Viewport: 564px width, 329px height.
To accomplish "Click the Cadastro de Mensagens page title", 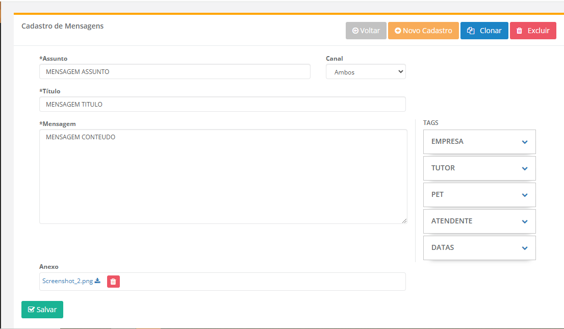I will [62, 26].
